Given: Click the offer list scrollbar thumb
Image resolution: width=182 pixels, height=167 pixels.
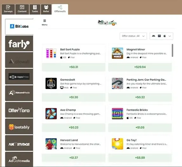Looking at the screenshot, I should [x=172, y=50].
